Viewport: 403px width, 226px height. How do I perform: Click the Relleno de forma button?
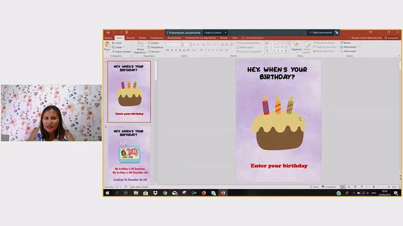click(324, 43)
